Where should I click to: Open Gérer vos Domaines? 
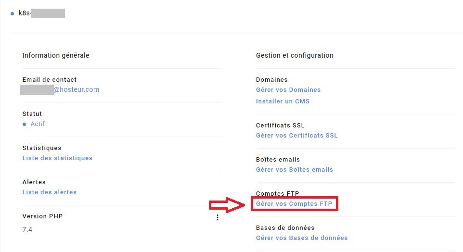(288, 90)
